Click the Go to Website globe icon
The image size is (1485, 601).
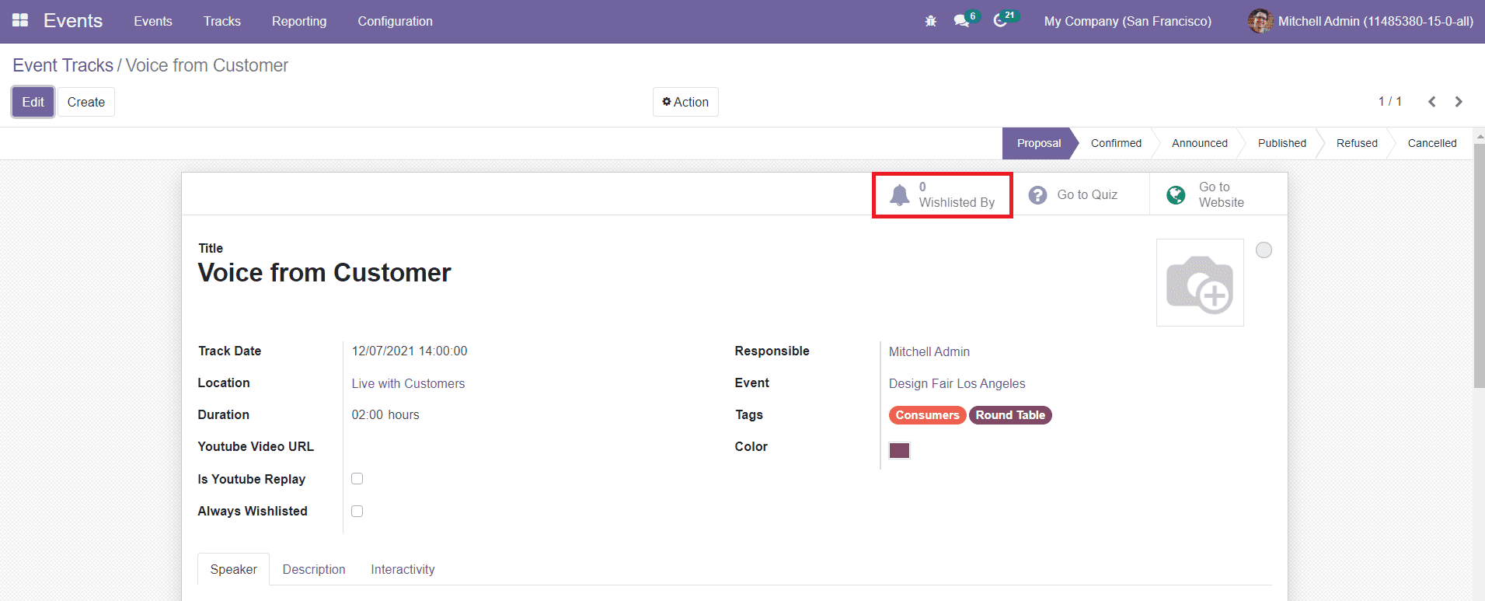coord(1176,195)
